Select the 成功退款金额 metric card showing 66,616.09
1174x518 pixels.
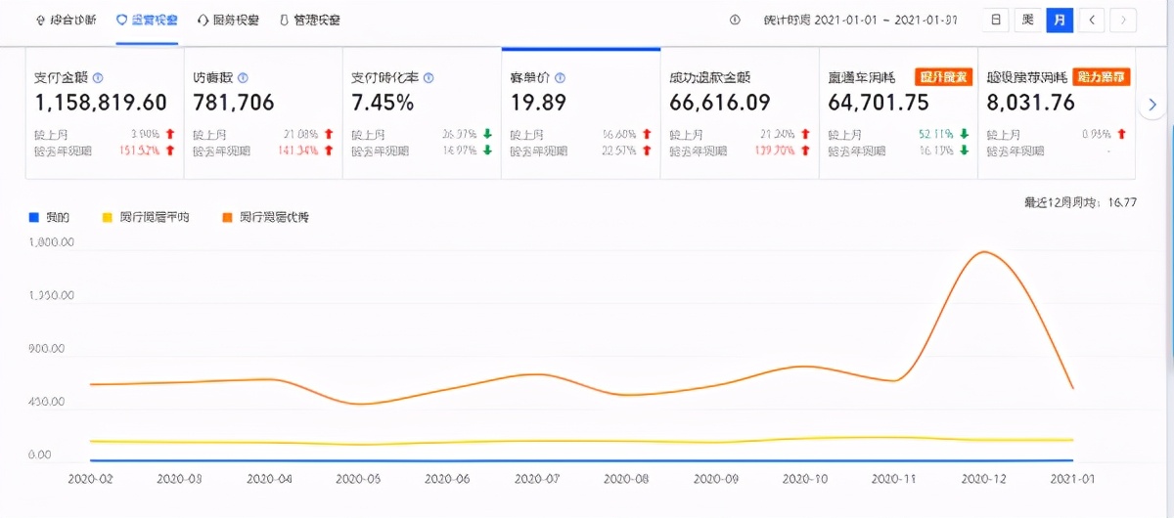739,112
